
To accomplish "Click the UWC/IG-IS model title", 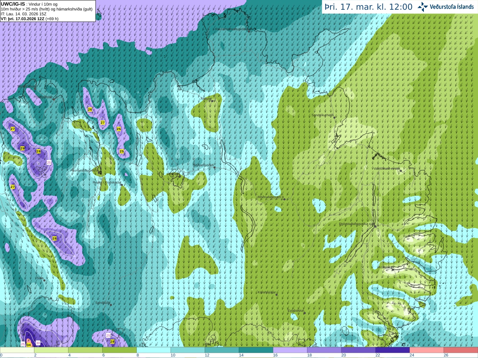I will (13, 4).
